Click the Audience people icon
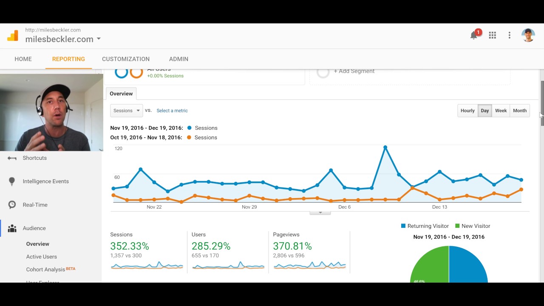This screenshot has height=306, width=544. point(12,228)
